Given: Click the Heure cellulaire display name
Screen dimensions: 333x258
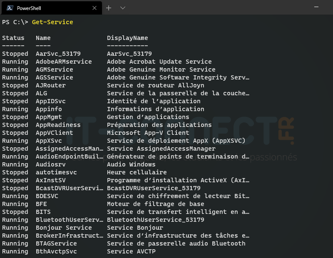Looking at the screenshot, I should point(137,172).
